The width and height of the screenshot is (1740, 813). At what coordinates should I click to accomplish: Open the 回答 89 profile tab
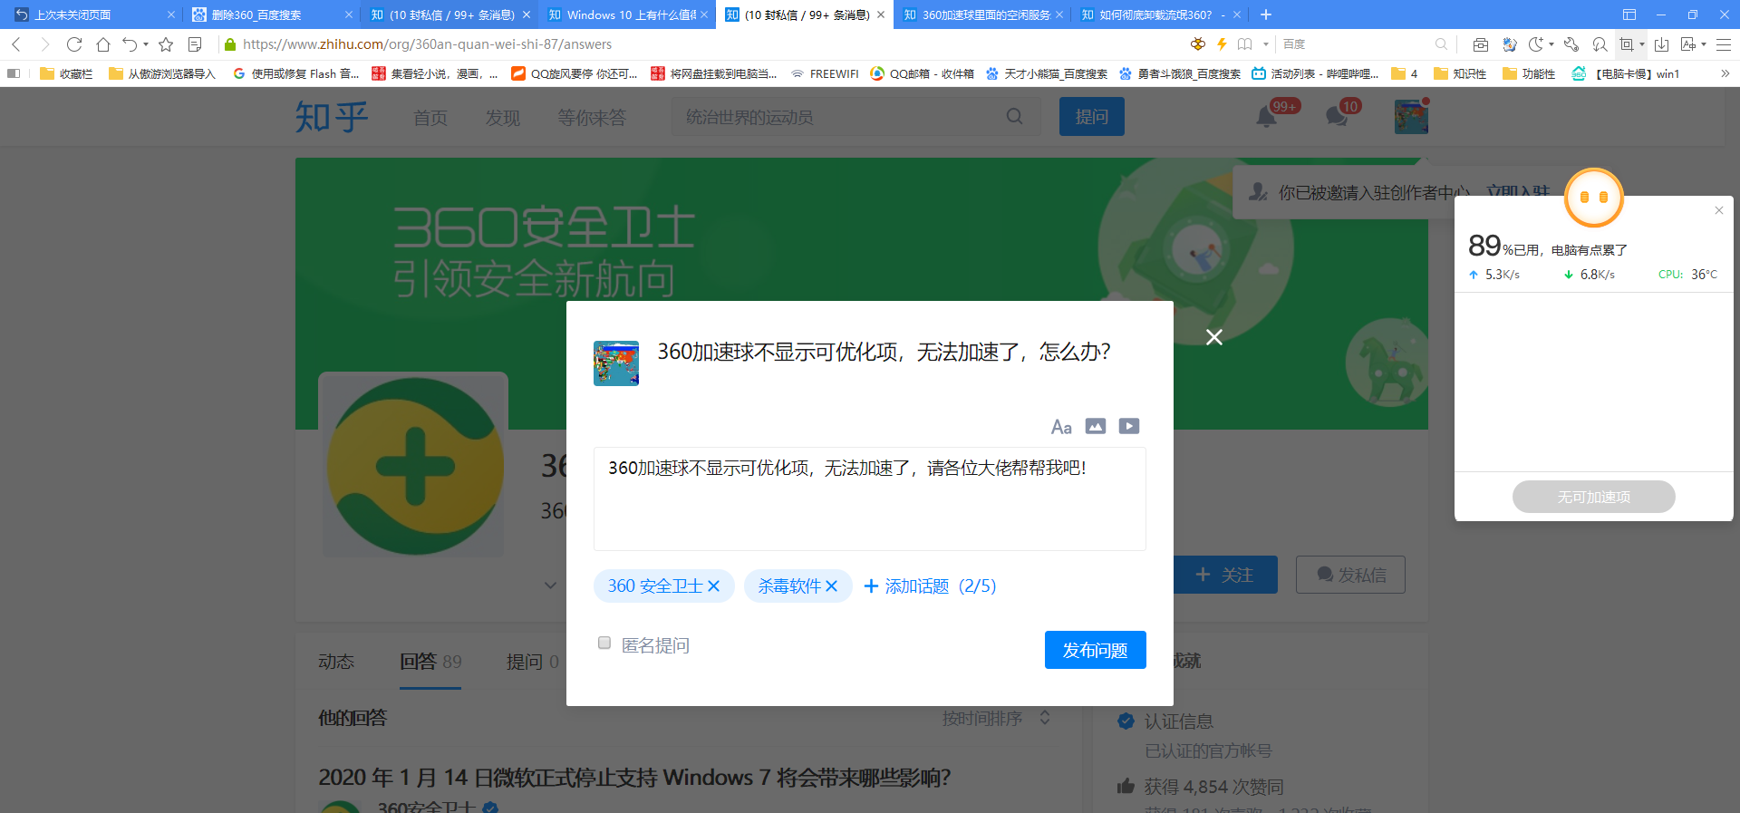pos(430,662)
